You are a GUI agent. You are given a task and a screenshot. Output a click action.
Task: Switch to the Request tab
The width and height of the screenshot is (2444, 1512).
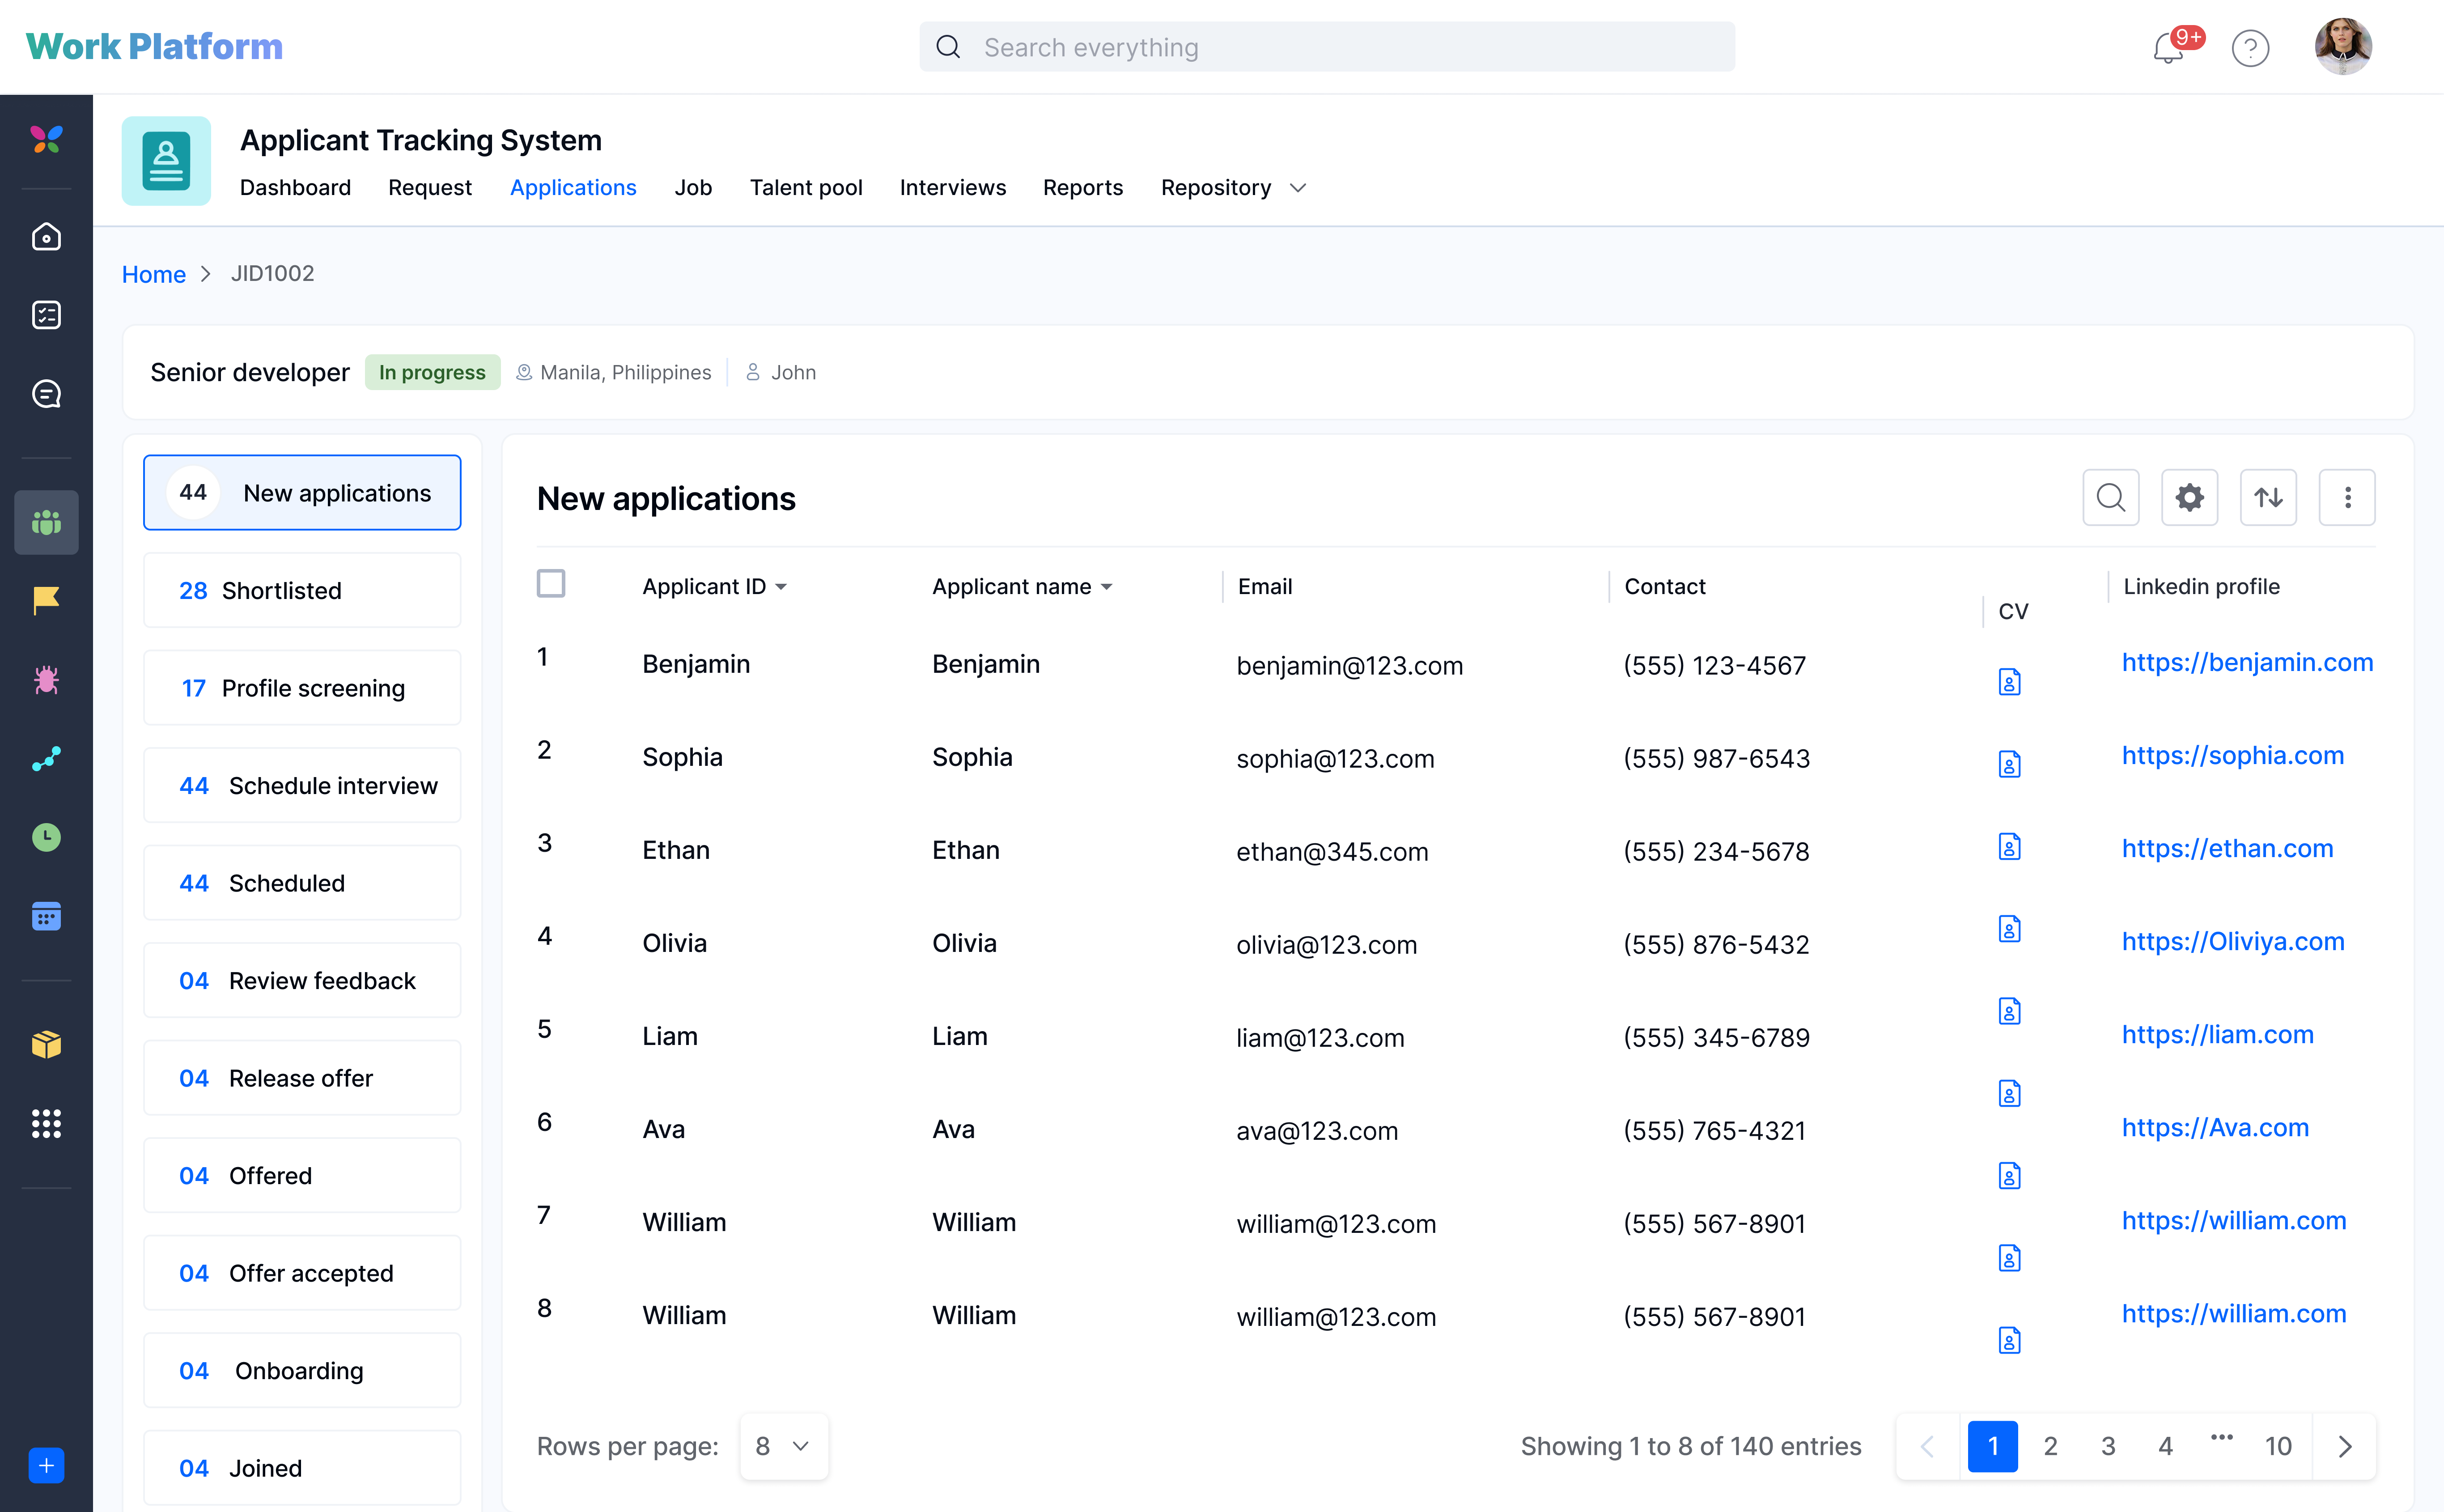[x=430, y=188]
